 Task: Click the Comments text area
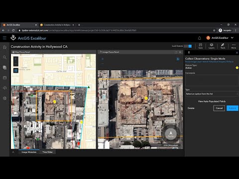click(x=212, y=81)
